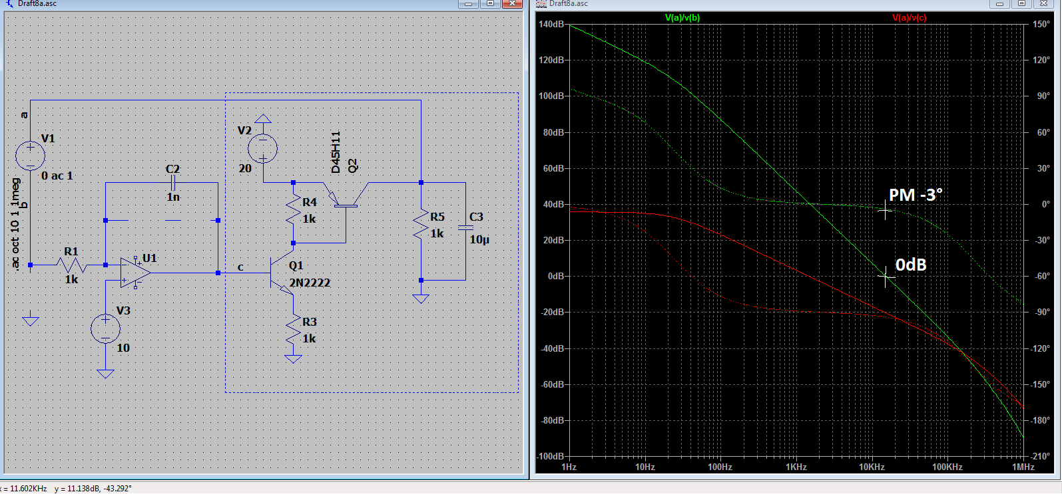Select the U1 op-amp symbol
1062x494 pixels.
coord(135,273)
